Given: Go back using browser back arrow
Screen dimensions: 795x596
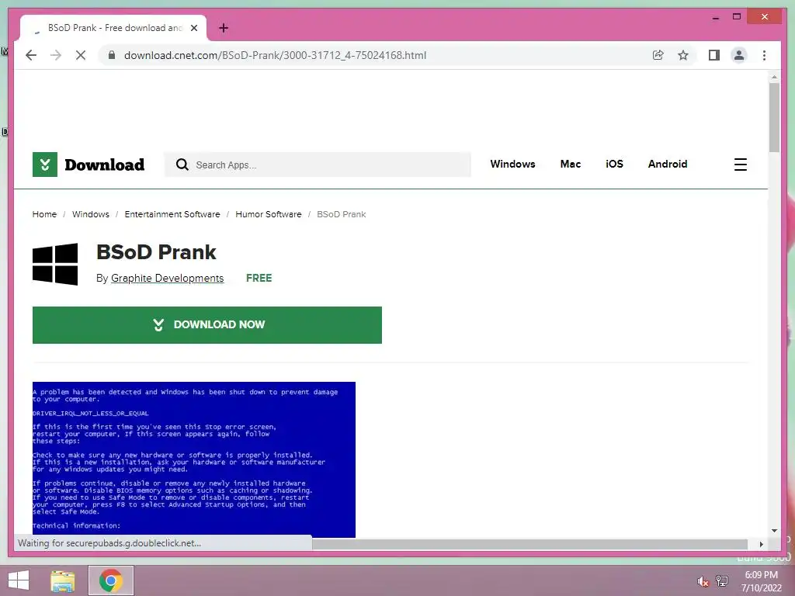Looking at the screenshot, I should click(31, 55).
